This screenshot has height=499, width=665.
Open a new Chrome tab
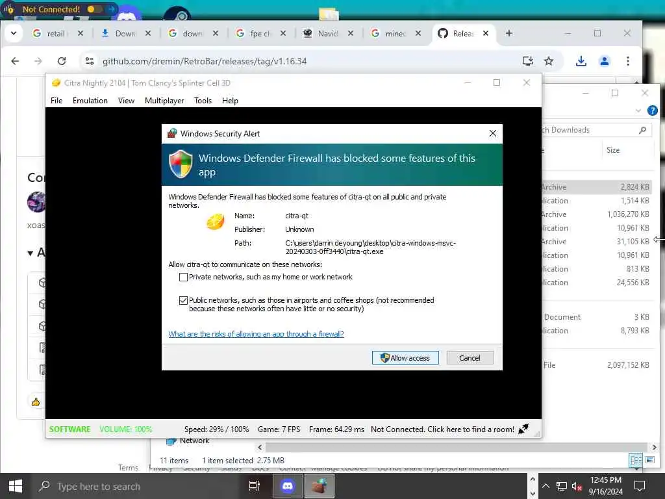click(x=509, y=33)
